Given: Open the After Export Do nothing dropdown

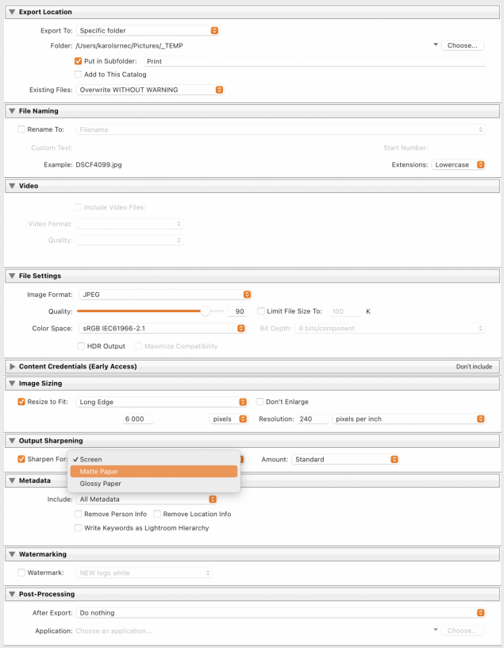Looking at the screenshot, I should [280, 612].
